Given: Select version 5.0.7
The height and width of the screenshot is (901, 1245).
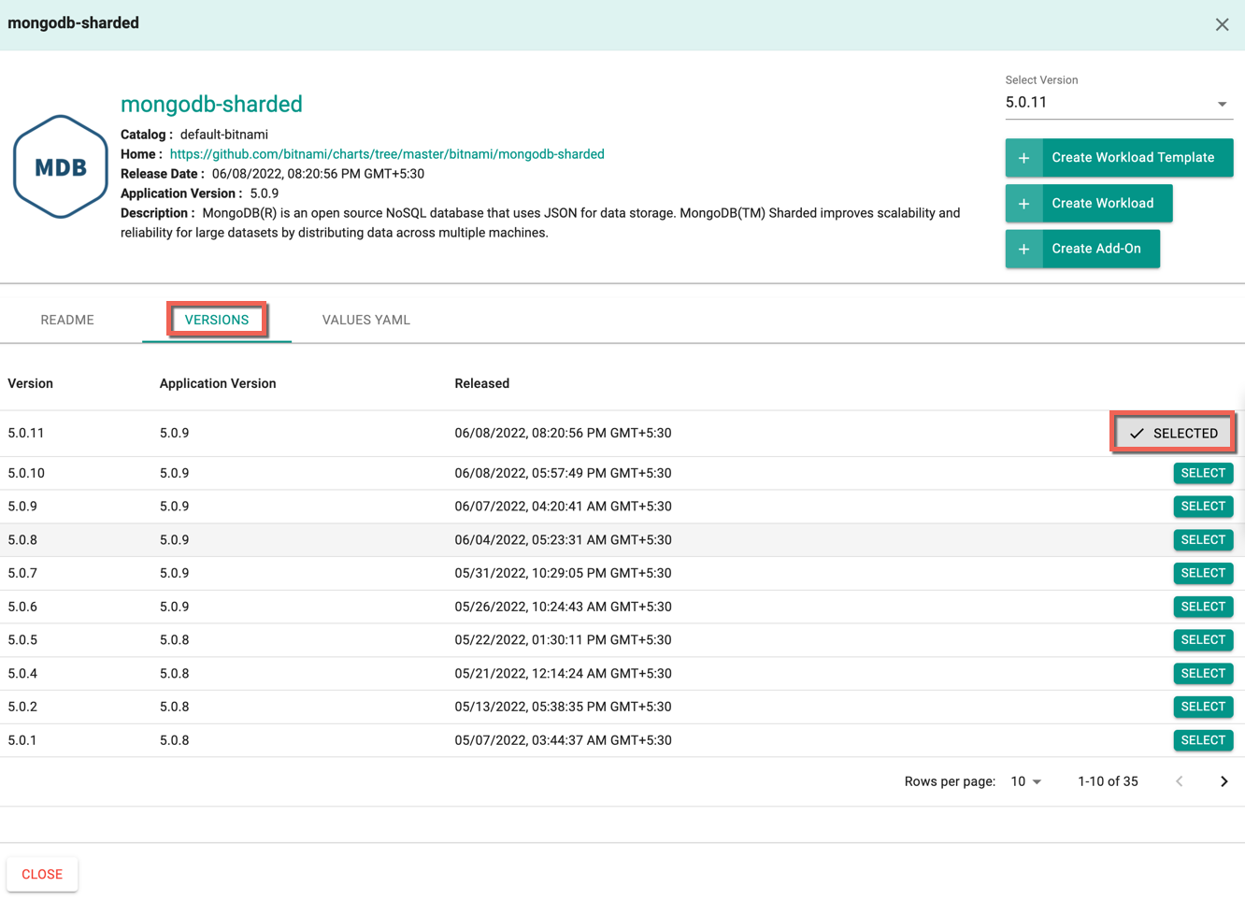Looking at the screenshot, I should tap(1203, 573).
